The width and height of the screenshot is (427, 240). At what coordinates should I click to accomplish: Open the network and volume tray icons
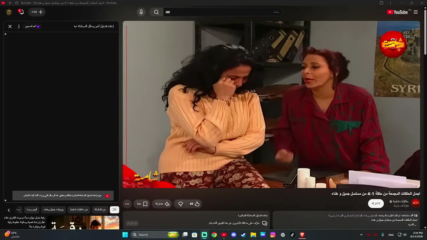(402, 235)
